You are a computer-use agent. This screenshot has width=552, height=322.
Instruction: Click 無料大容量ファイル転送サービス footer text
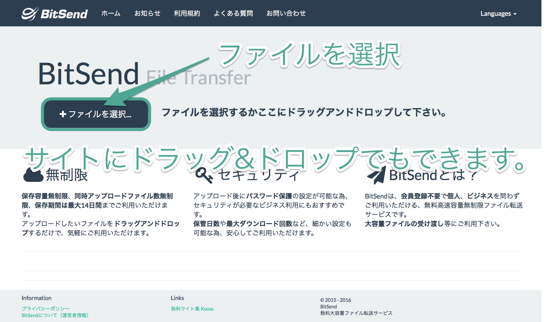(x=356, y=313)
